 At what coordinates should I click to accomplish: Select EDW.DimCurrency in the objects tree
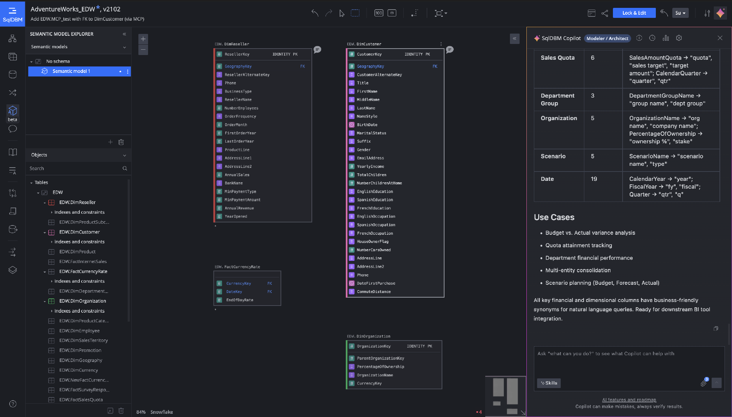pos(78,370)
